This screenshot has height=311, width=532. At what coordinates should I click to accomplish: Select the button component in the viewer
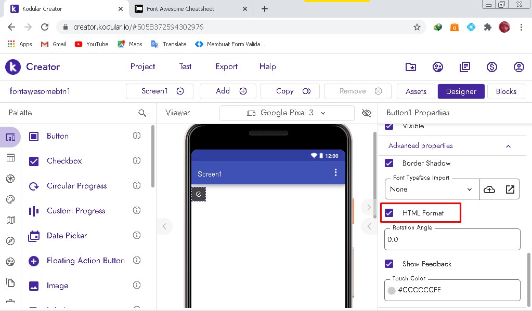click(x=199, y=194)
